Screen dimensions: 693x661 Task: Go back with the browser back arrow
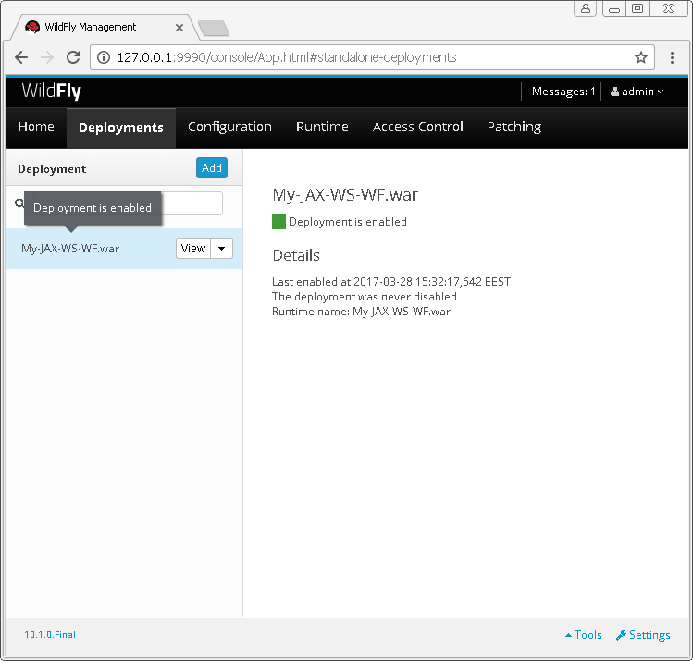tap(21, 57)
